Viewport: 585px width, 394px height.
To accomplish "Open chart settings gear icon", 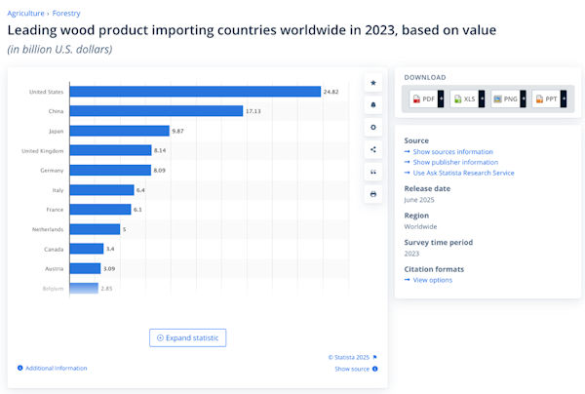I will (x=373, y=128).
